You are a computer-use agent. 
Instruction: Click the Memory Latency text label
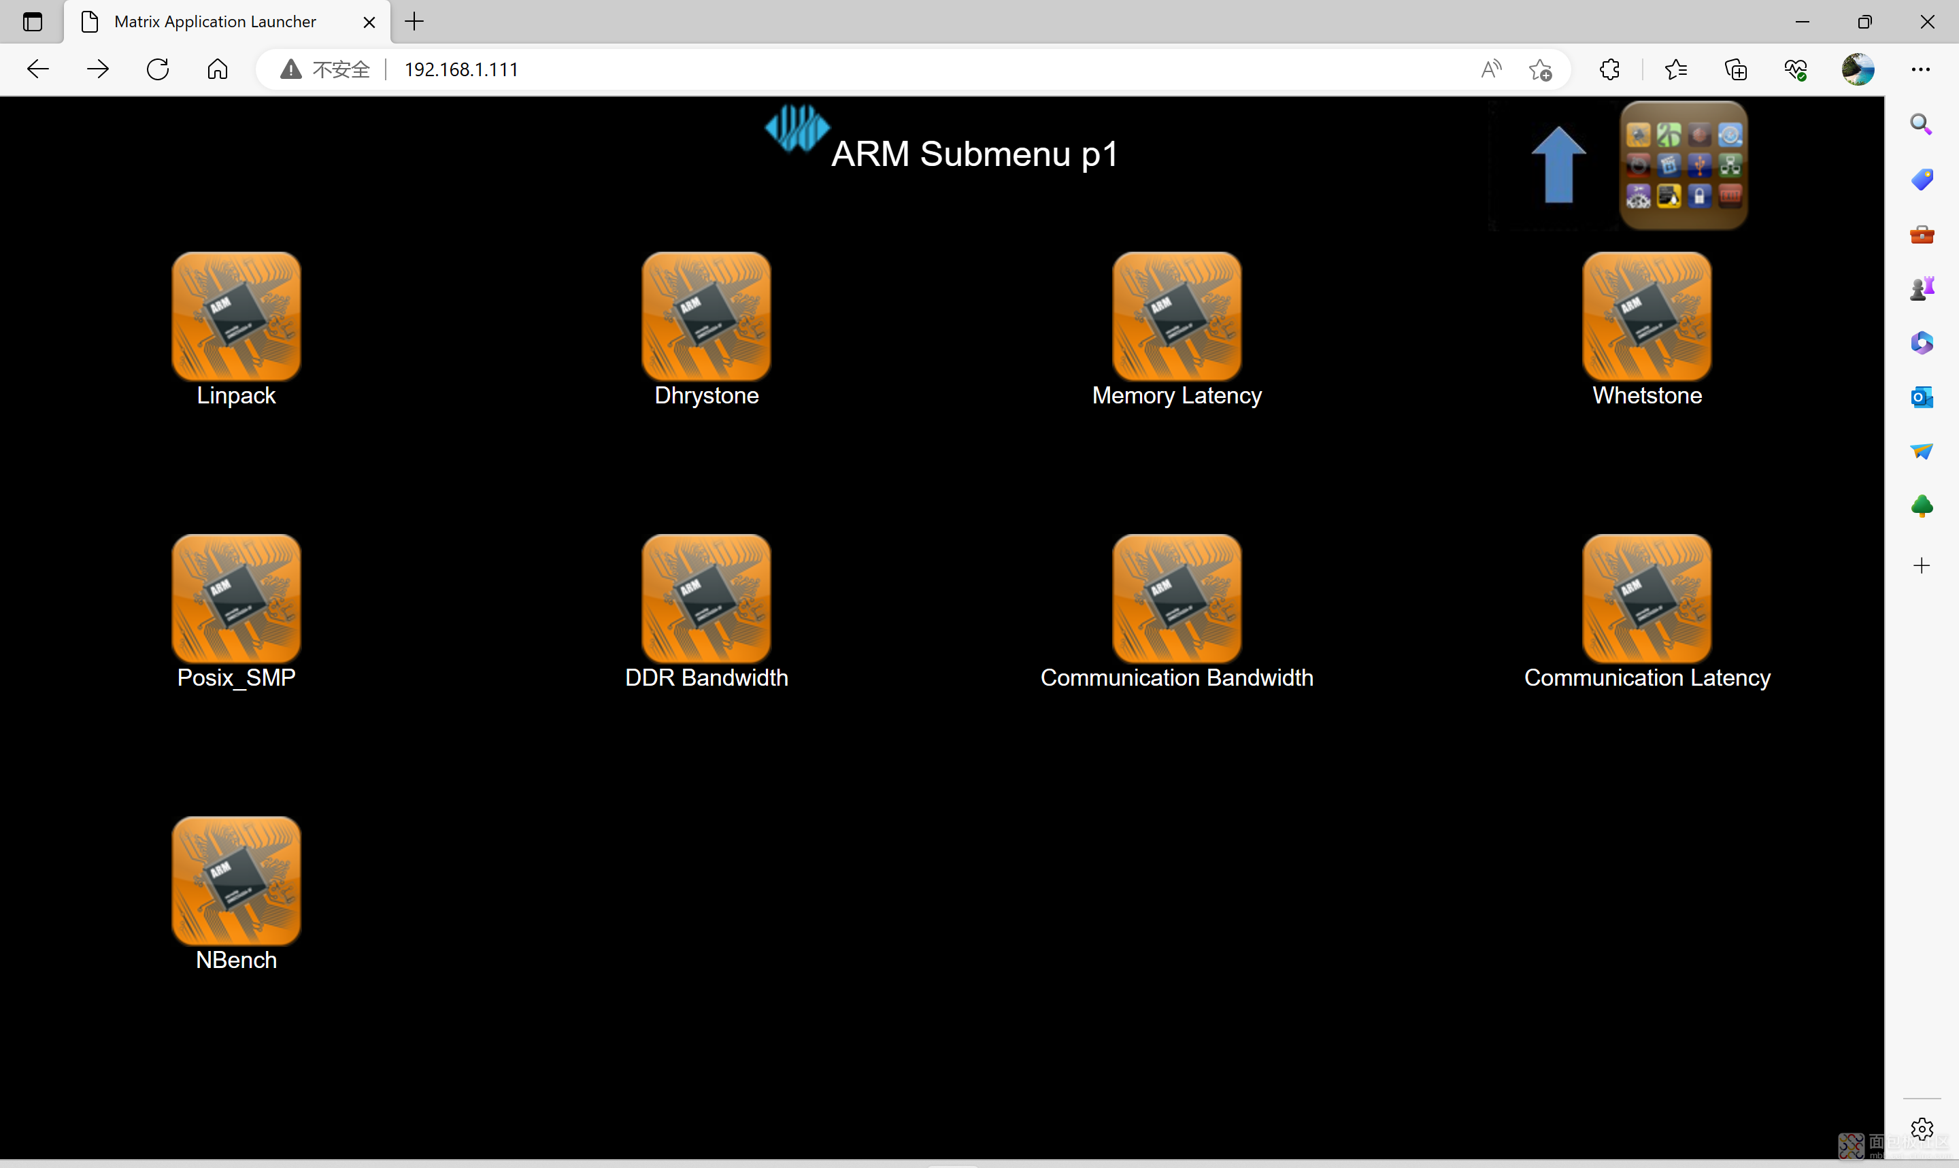[1177, 395]
